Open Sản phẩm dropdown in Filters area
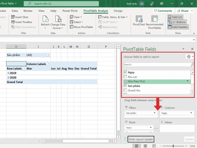197x148 pixels. [154, 113]
